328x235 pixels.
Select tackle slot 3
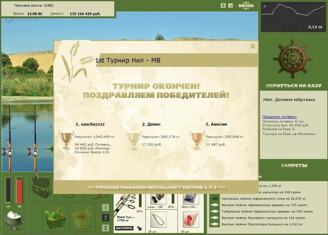pyautogui.click(x=105, y=228)
